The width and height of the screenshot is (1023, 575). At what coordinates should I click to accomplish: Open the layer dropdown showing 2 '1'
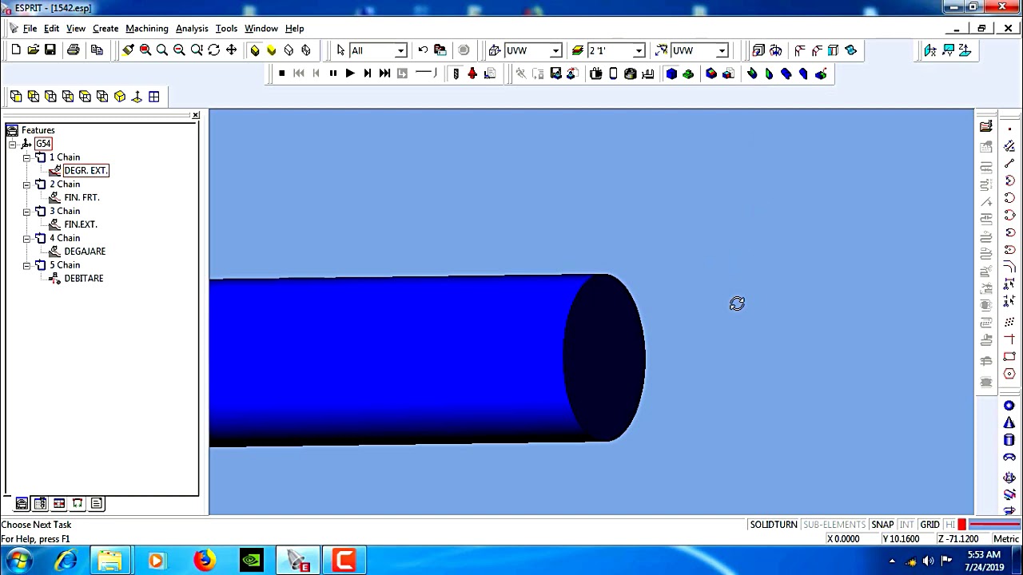point(639,51)
